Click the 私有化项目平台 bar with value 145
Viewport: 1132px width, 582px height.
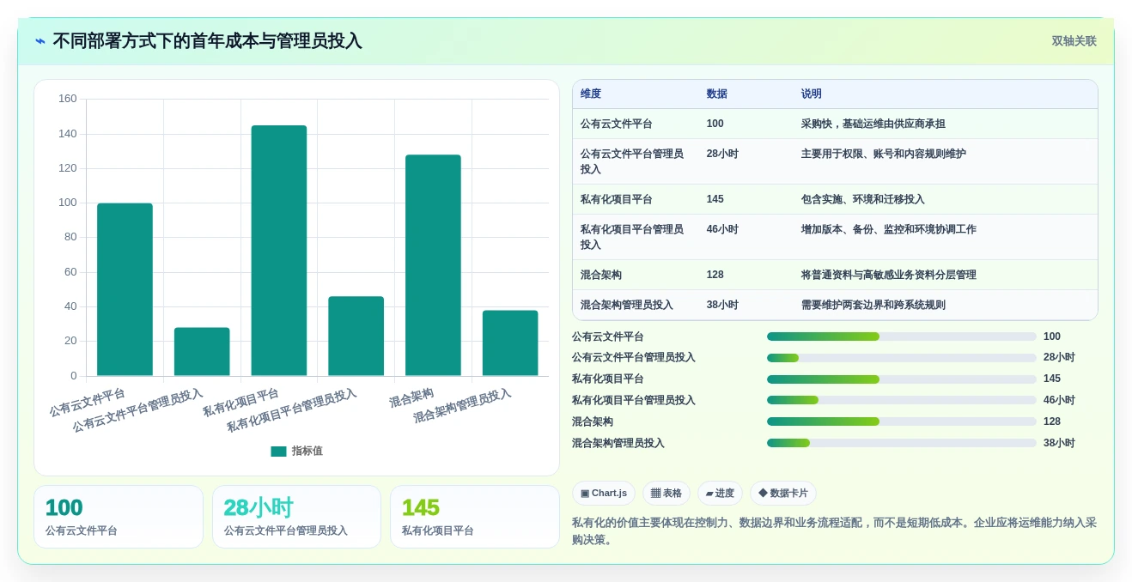point(278,251)
